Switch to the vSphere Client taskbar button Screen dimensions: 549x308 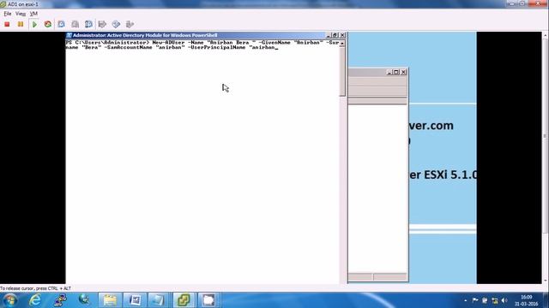184,300
